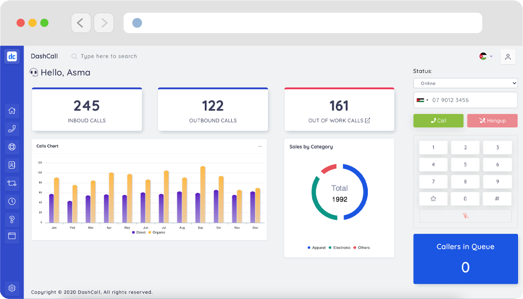Open the language flag dropdown in header

coord(486,56)
